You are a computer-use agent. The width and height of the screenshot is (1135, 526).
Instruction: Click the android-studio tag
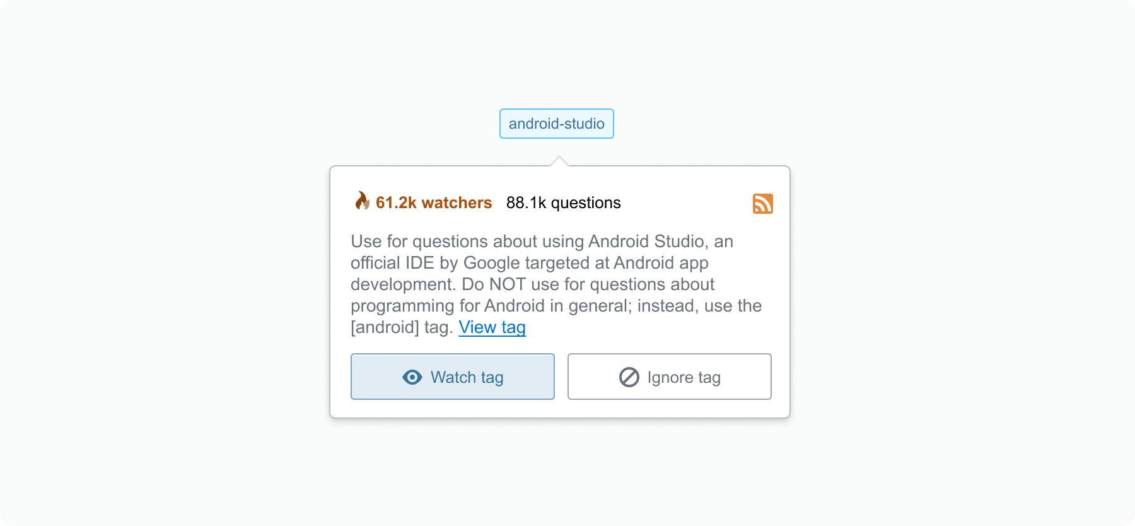pyautogui.click(x=557, y=124)
